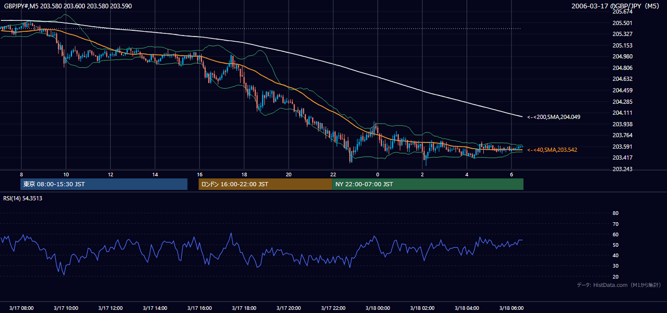The height and width of the screenshot is (313, 667).
Task: Click the RSI 60 level label
Action: (615, 234)
